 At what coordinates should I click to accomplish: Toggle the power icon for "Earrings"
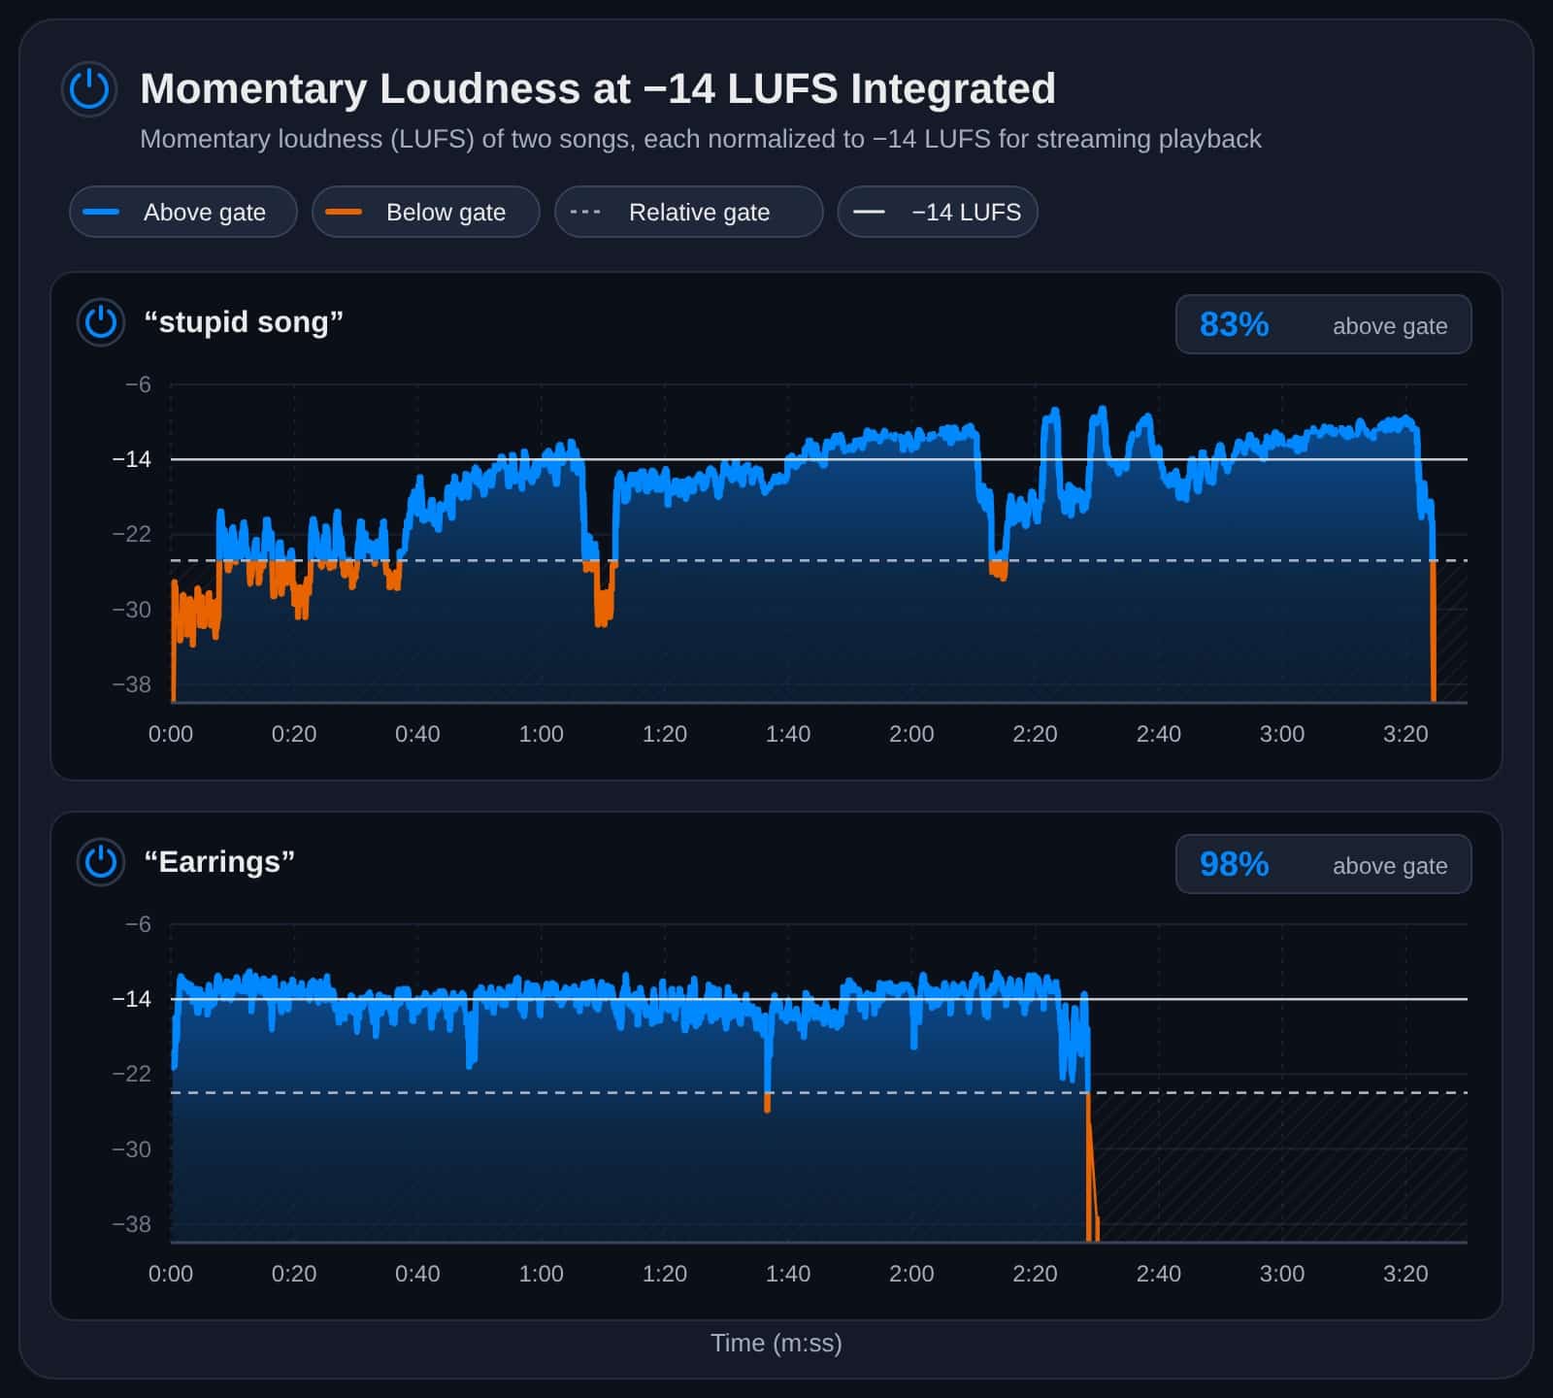101,862
